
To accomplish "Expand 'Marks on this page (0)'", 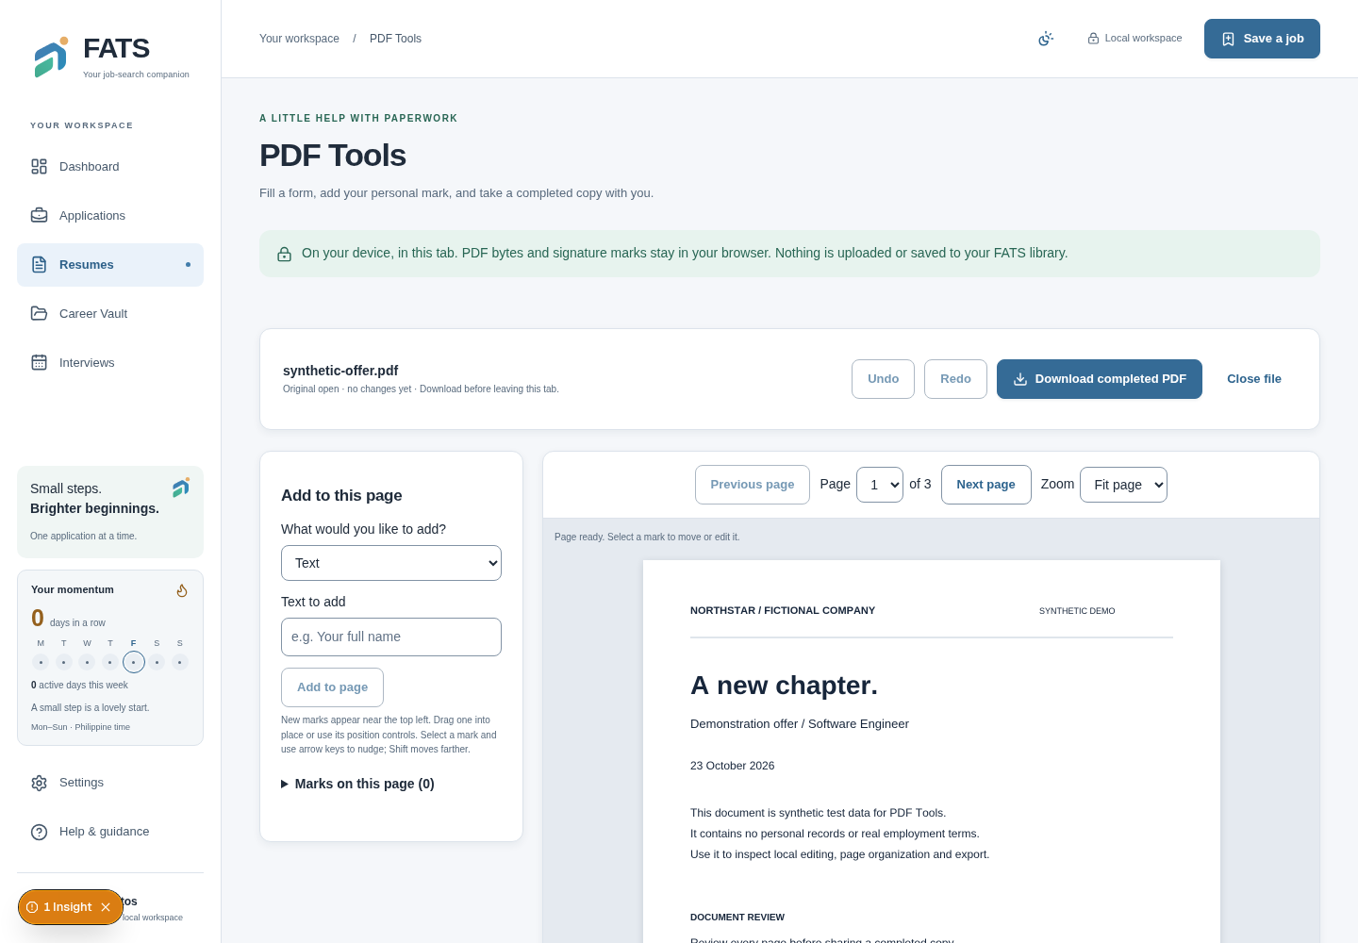I will [358, 784].
